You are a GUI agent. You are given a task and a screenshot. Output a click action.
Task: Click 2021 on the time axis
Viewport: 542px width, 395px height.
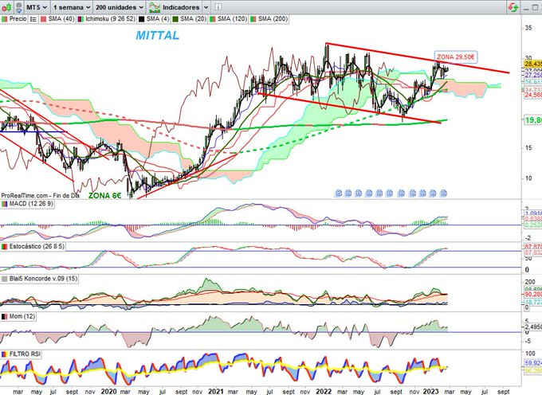tap(216, 392)
